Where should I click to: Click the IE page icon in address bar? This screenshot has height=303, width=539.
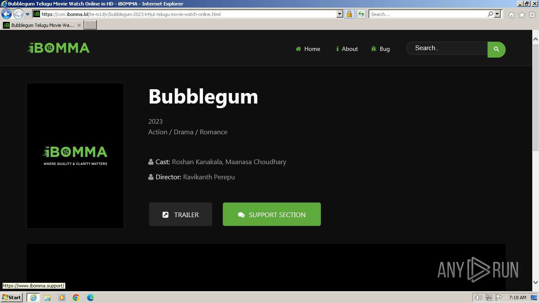(36, 14)
